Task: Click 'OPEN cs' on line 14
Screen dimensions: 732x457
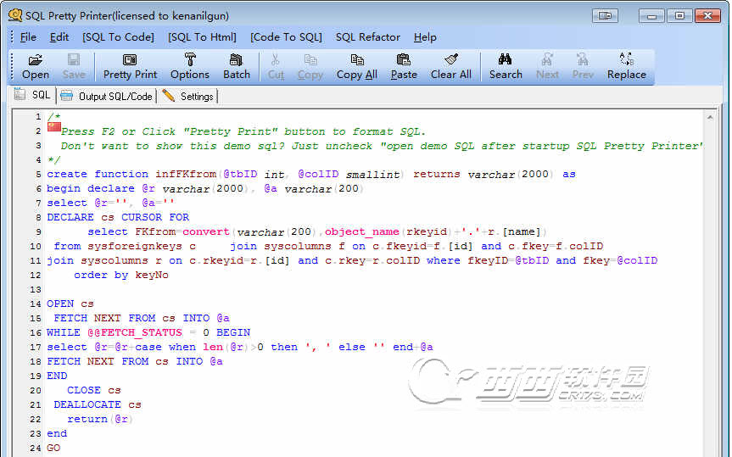Action: (x=70, y=304)
